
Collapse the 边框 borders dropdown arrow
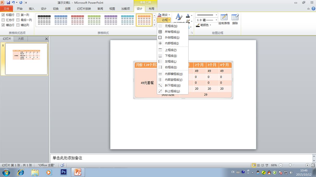point(169,20)
